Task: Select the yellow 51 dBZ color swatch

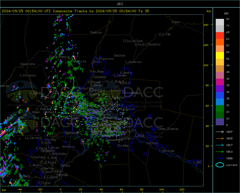Action: tap(220, 55)
